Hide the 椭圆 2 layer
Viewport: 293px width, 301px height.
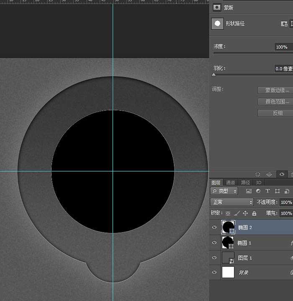click(x=214, y=227)
